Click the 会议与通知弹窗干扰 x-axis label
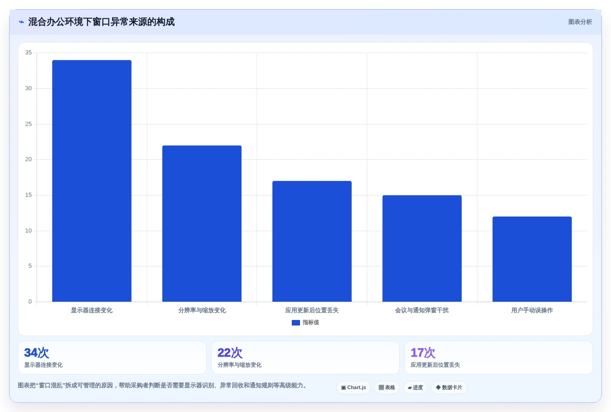Image resolution: width=611 pixels, height=412 pixels. pos(422,310)
